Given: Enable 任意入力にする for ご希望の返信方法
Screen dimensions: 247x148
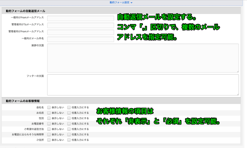Looking at the screenshot, I should tap(69, 129).
